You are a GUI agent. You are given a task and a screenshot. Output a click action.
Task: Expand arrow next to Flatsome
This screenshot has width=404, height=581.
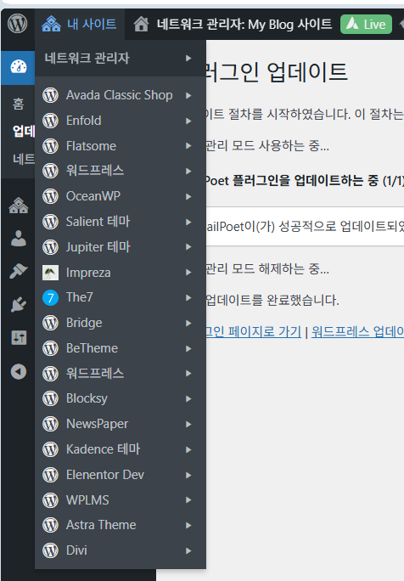(188, 146)
